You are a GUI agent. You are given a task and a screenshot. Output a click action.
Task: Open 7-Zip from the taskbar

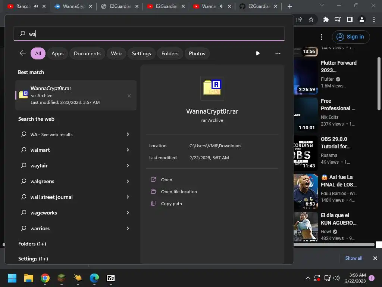(x=110, y=278)
